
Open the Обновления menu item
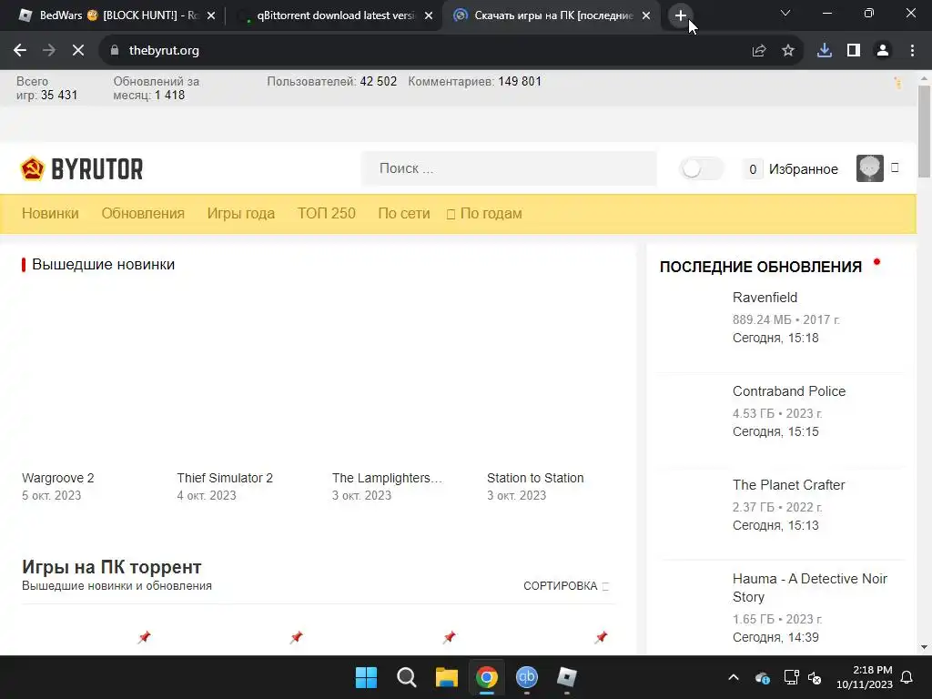click(143, 213)
